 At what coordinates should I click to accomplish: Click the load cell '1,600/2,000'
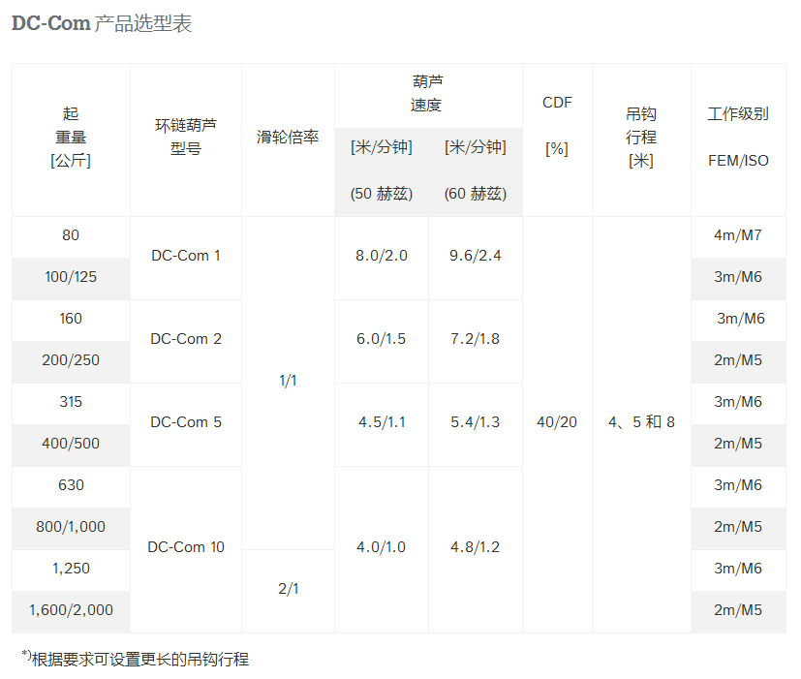click(x=71, y=610)
